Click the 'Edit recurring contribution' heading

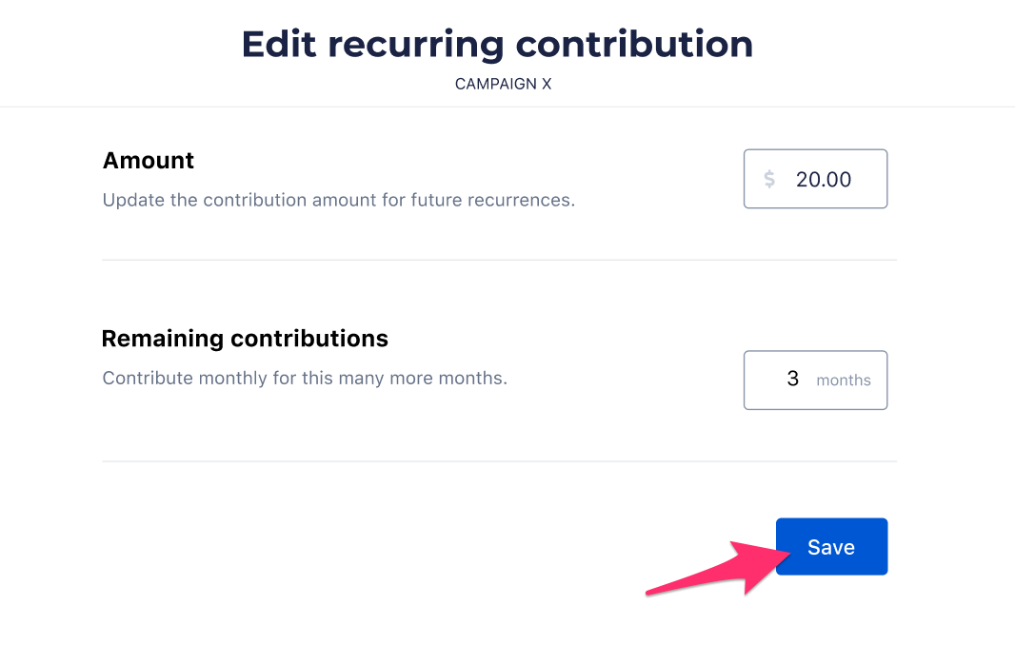[x=497, y=44]
